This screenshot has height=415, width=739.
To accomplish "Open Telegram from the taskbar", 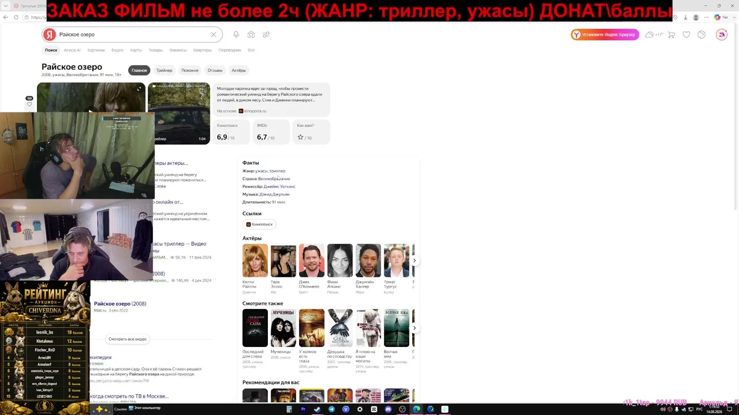I will coord(331,409).
